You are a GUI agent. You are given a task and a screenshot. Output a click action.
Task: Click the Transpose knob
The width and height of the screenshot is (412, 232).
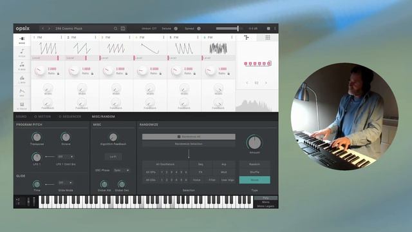coord(37,137)
